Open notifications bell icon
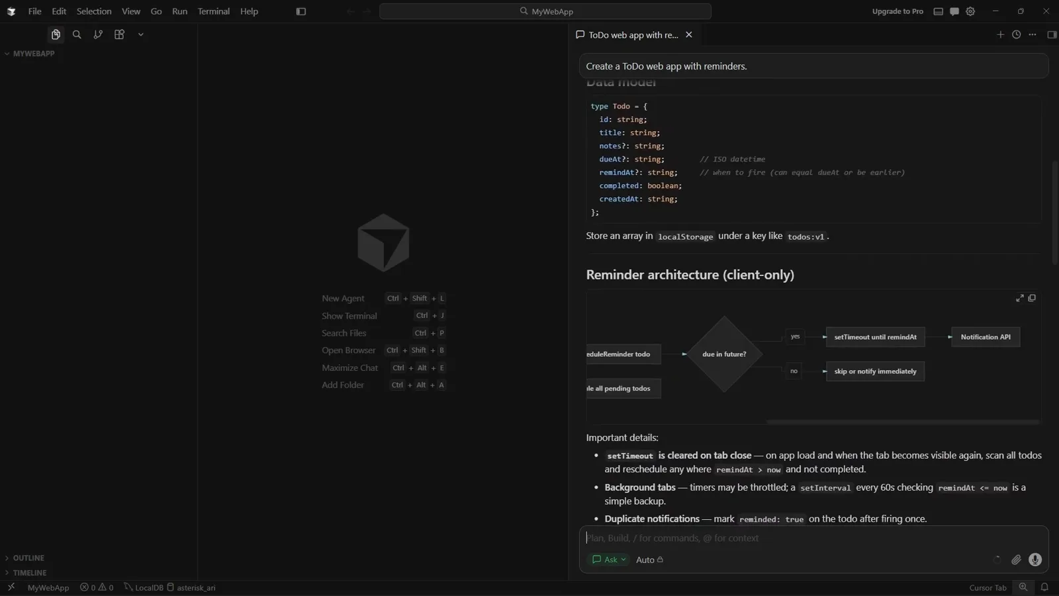 pos(1044,587)
